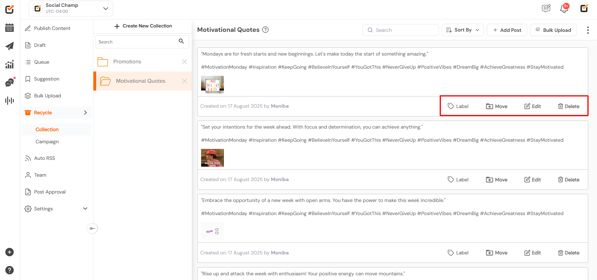Open the Promotions collection folder
This screenshot has width=597, height=280.
click(x=142, y=61)
